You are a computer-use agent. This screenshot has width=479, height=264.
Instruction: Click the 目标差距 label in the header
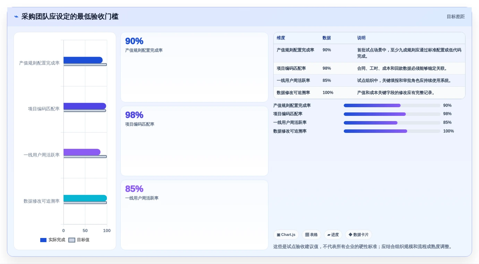coord(455,17)
